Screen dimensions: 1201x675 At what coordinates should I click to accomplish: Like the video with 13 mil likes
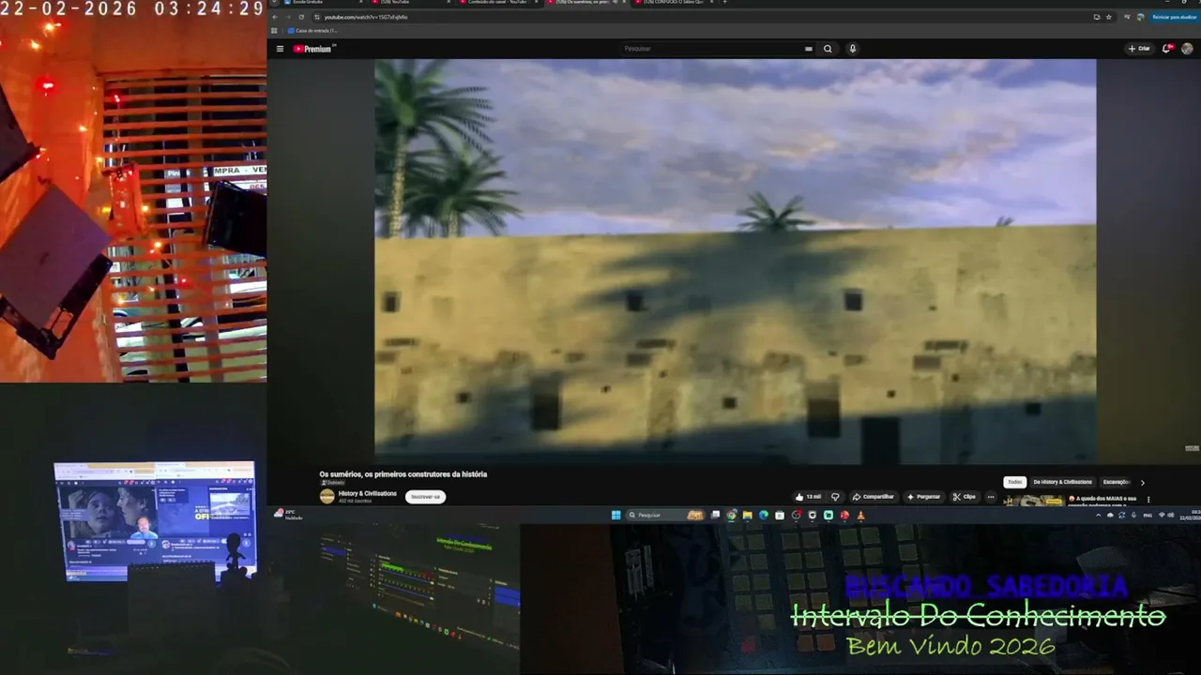[808, 497]
